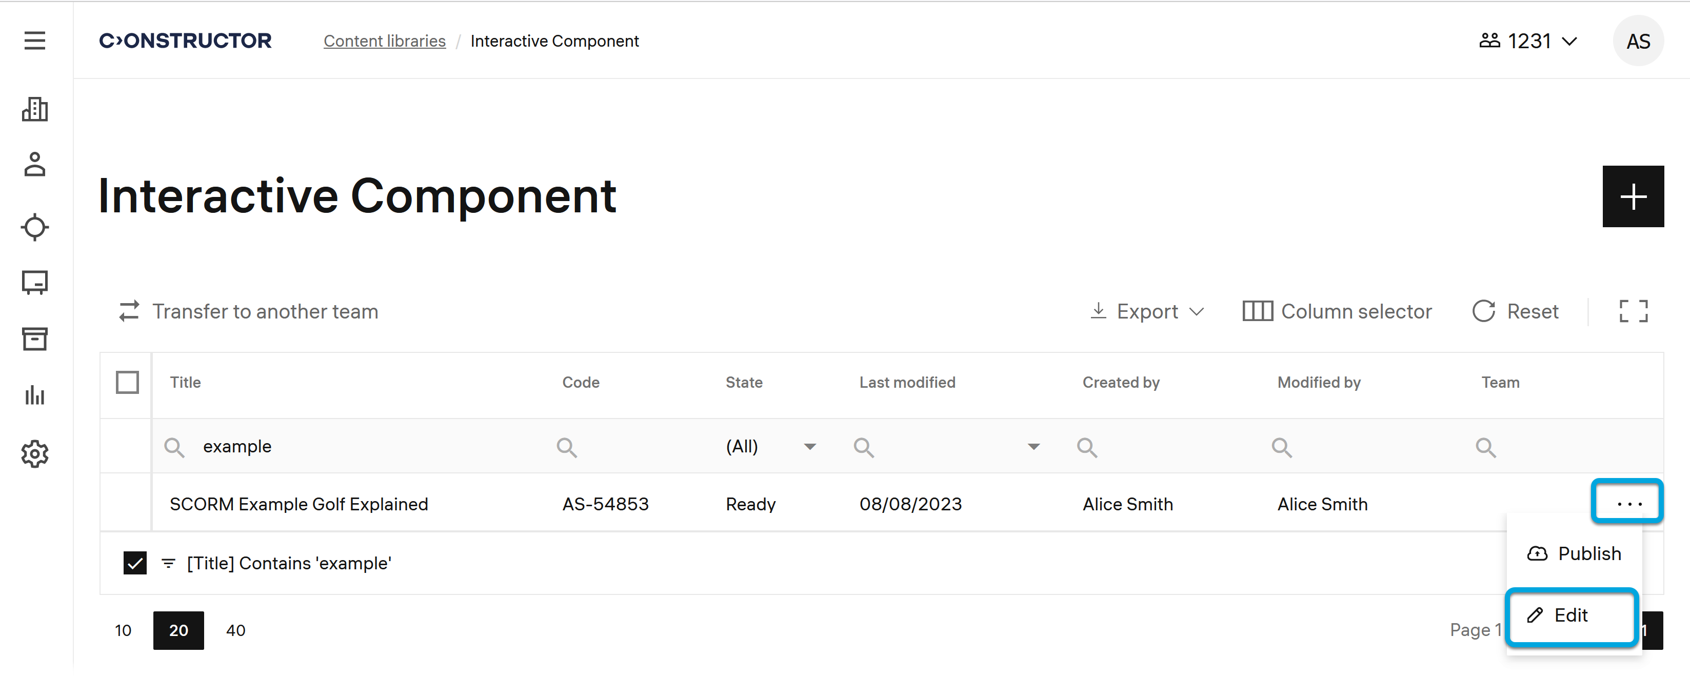Screen dimensions: 1690x676
Task: Uncheck the Title Contains 'example' filter
Action: pos(135,563)
